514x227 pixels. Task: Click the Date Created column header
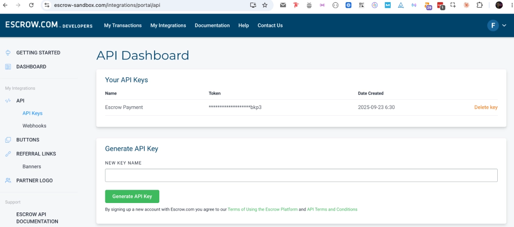pyautogui.click(x=371, y=93)
